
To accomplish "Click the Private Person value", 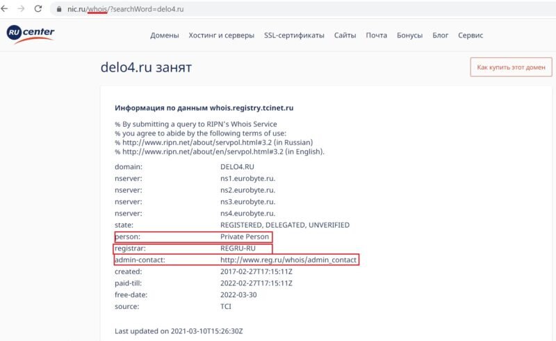I will [x=245, y=237].
